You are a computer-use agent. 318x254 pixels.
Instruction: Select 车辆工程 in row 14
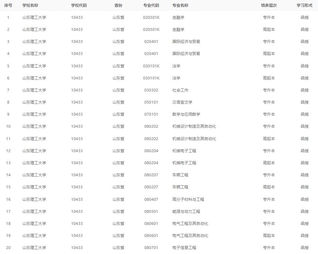[180, 175]
